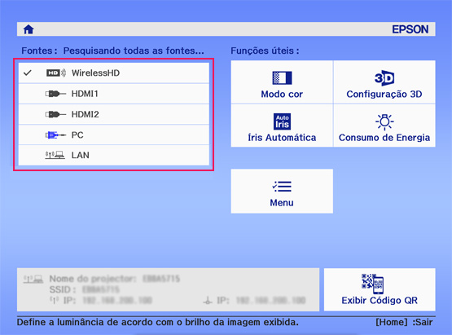Choose LAN as the input source
The height and width of the screenshot is (335, 452).
click(x=114, y=155)
